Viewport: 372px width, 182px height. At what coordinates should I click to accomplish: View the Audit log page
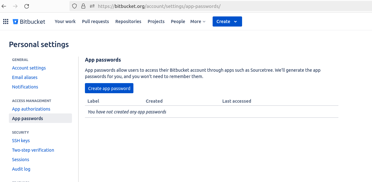[21, 169]
